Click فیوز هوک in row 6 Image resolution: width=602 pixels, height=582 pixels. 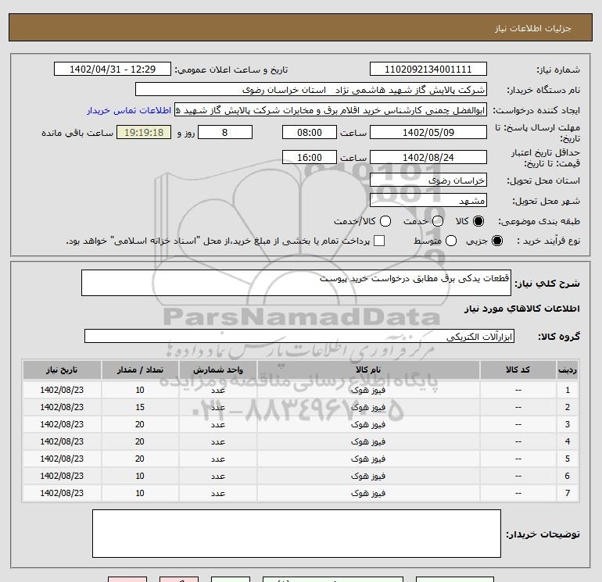[x=367, y=476]
